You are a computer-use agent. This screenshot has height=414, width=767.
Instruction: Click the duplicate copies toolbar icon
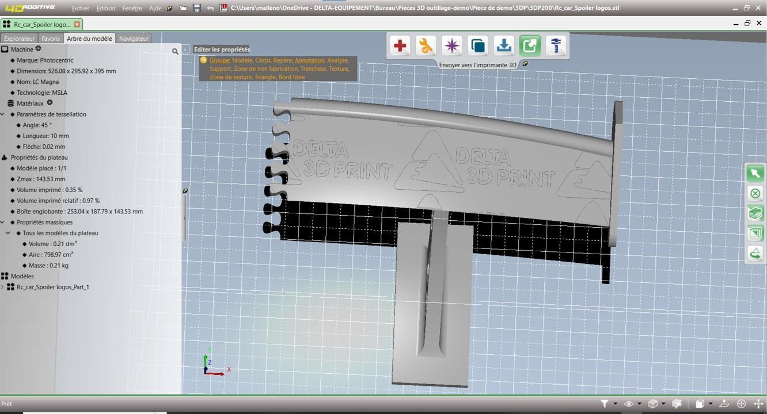478,45
